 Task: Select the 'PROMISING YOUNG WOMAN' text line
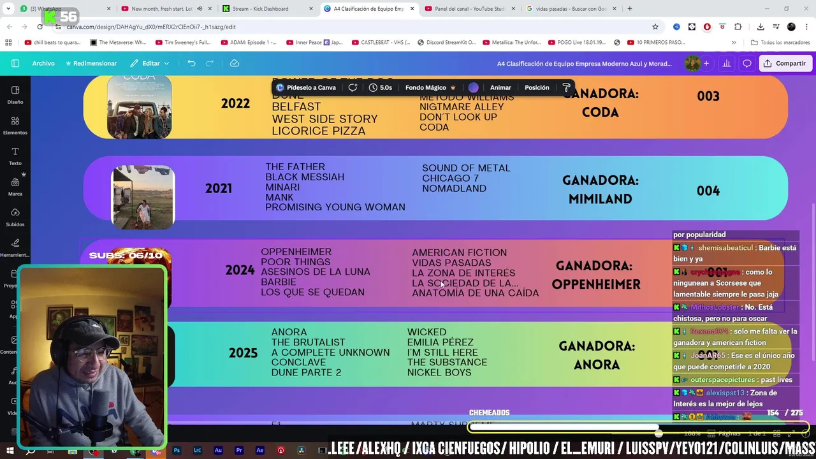click(335, 207)
